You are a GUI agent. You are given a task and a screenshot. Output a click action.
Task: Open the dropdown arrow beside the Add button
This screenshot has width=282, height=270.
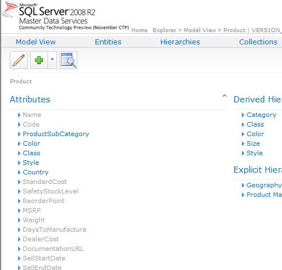coord(52,60)
